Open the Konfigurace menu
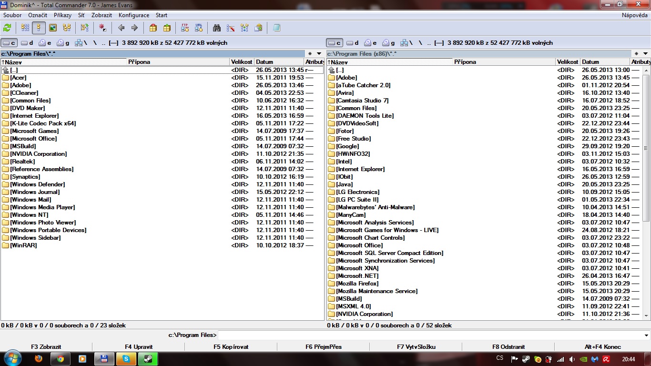The width and height of the screenshot is (651, 366). point(134,15)
